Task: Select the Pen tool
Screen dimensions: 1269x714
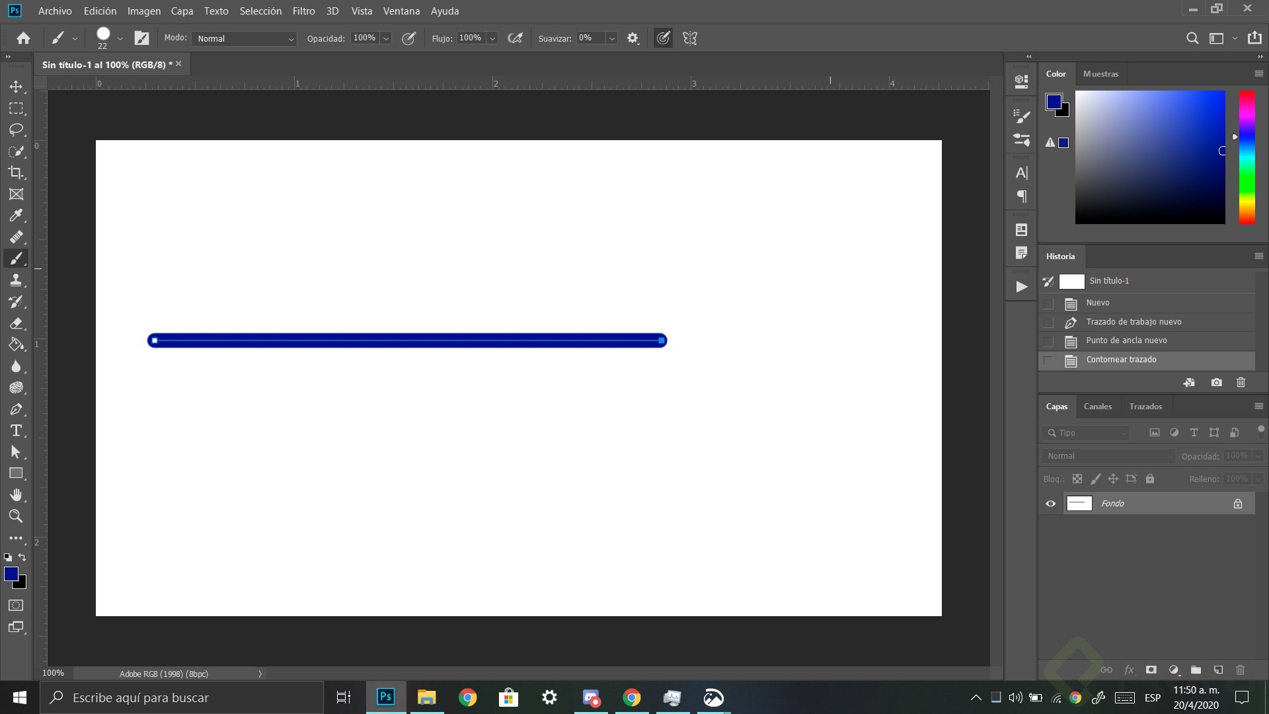Action: (16, 409)
